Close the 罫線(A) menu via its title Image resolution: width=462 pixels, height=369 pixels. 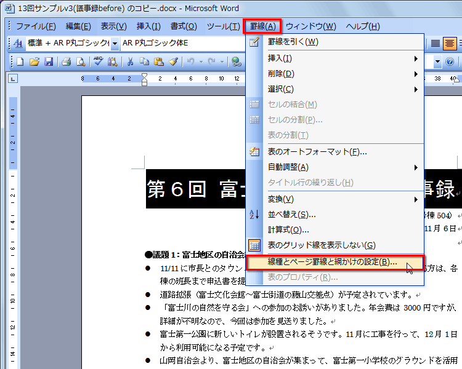pyautogui.click(x=262, y=26)
